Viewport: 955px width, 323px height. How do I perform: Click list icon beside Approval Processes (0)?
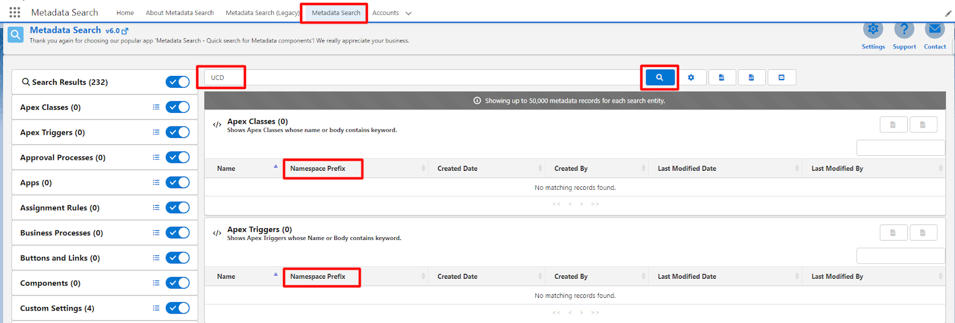(x=156, y=158)
